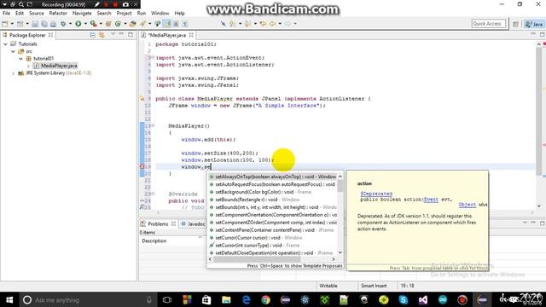
Task: Open the Project menu
Action: point(124,14)
